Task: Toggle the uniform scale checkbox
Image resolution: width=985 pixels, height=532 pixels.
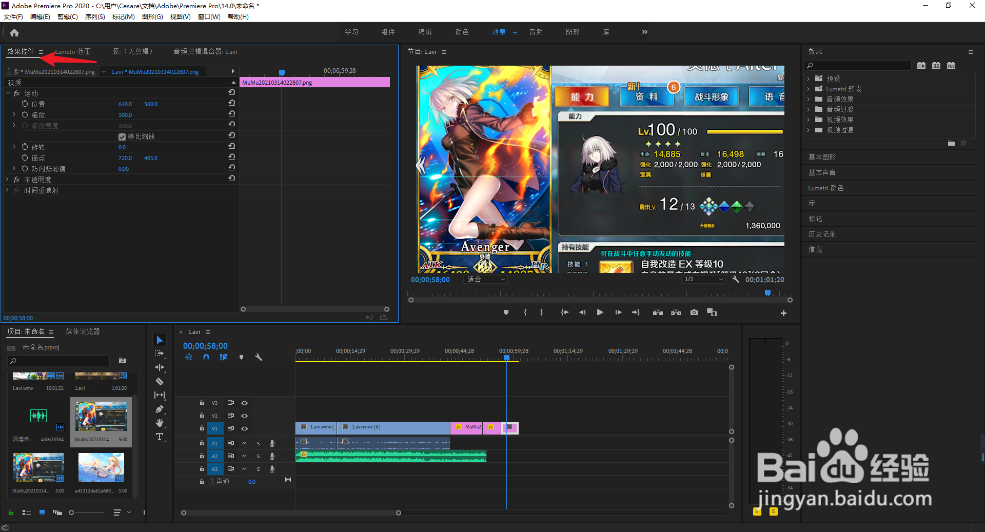Action: [122, 137]
